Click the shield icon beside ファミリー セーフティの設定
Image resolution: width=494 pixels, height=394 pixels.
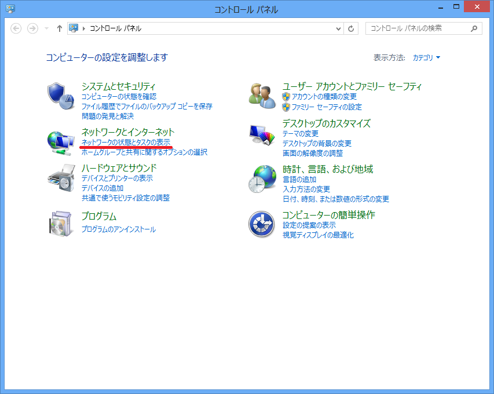click(286, 107)
